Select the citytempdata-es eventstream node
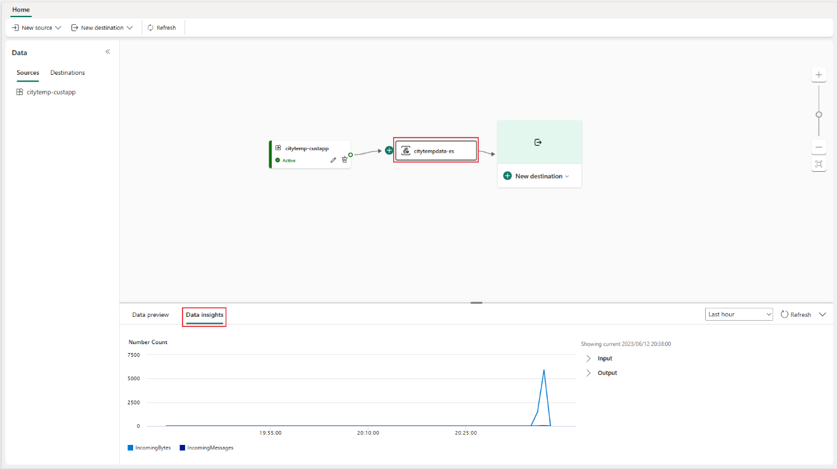 click(x=436, y=151)
